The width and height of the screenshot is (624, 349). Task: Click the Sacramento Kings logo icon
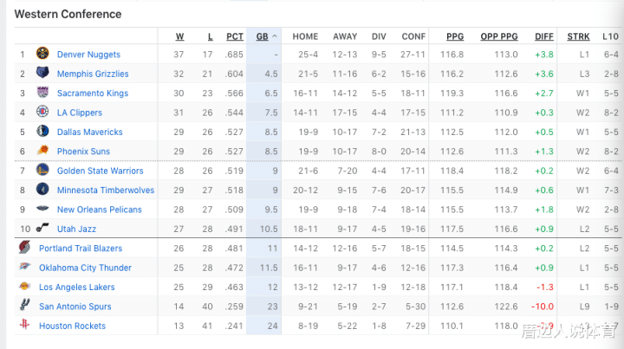click(42, 92)
